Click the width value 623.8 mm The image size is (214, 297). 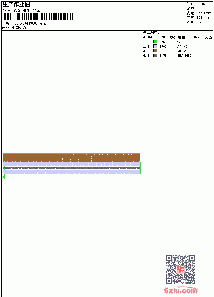point(204,18)
